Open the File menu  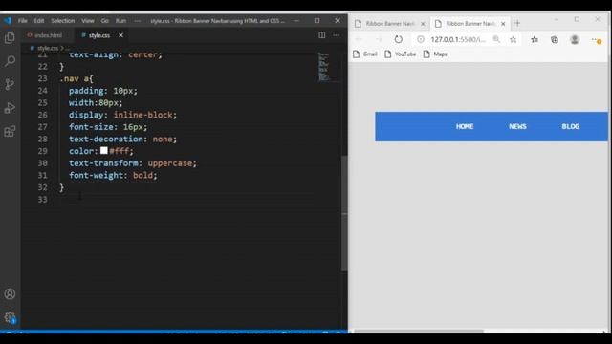[23, 21]
